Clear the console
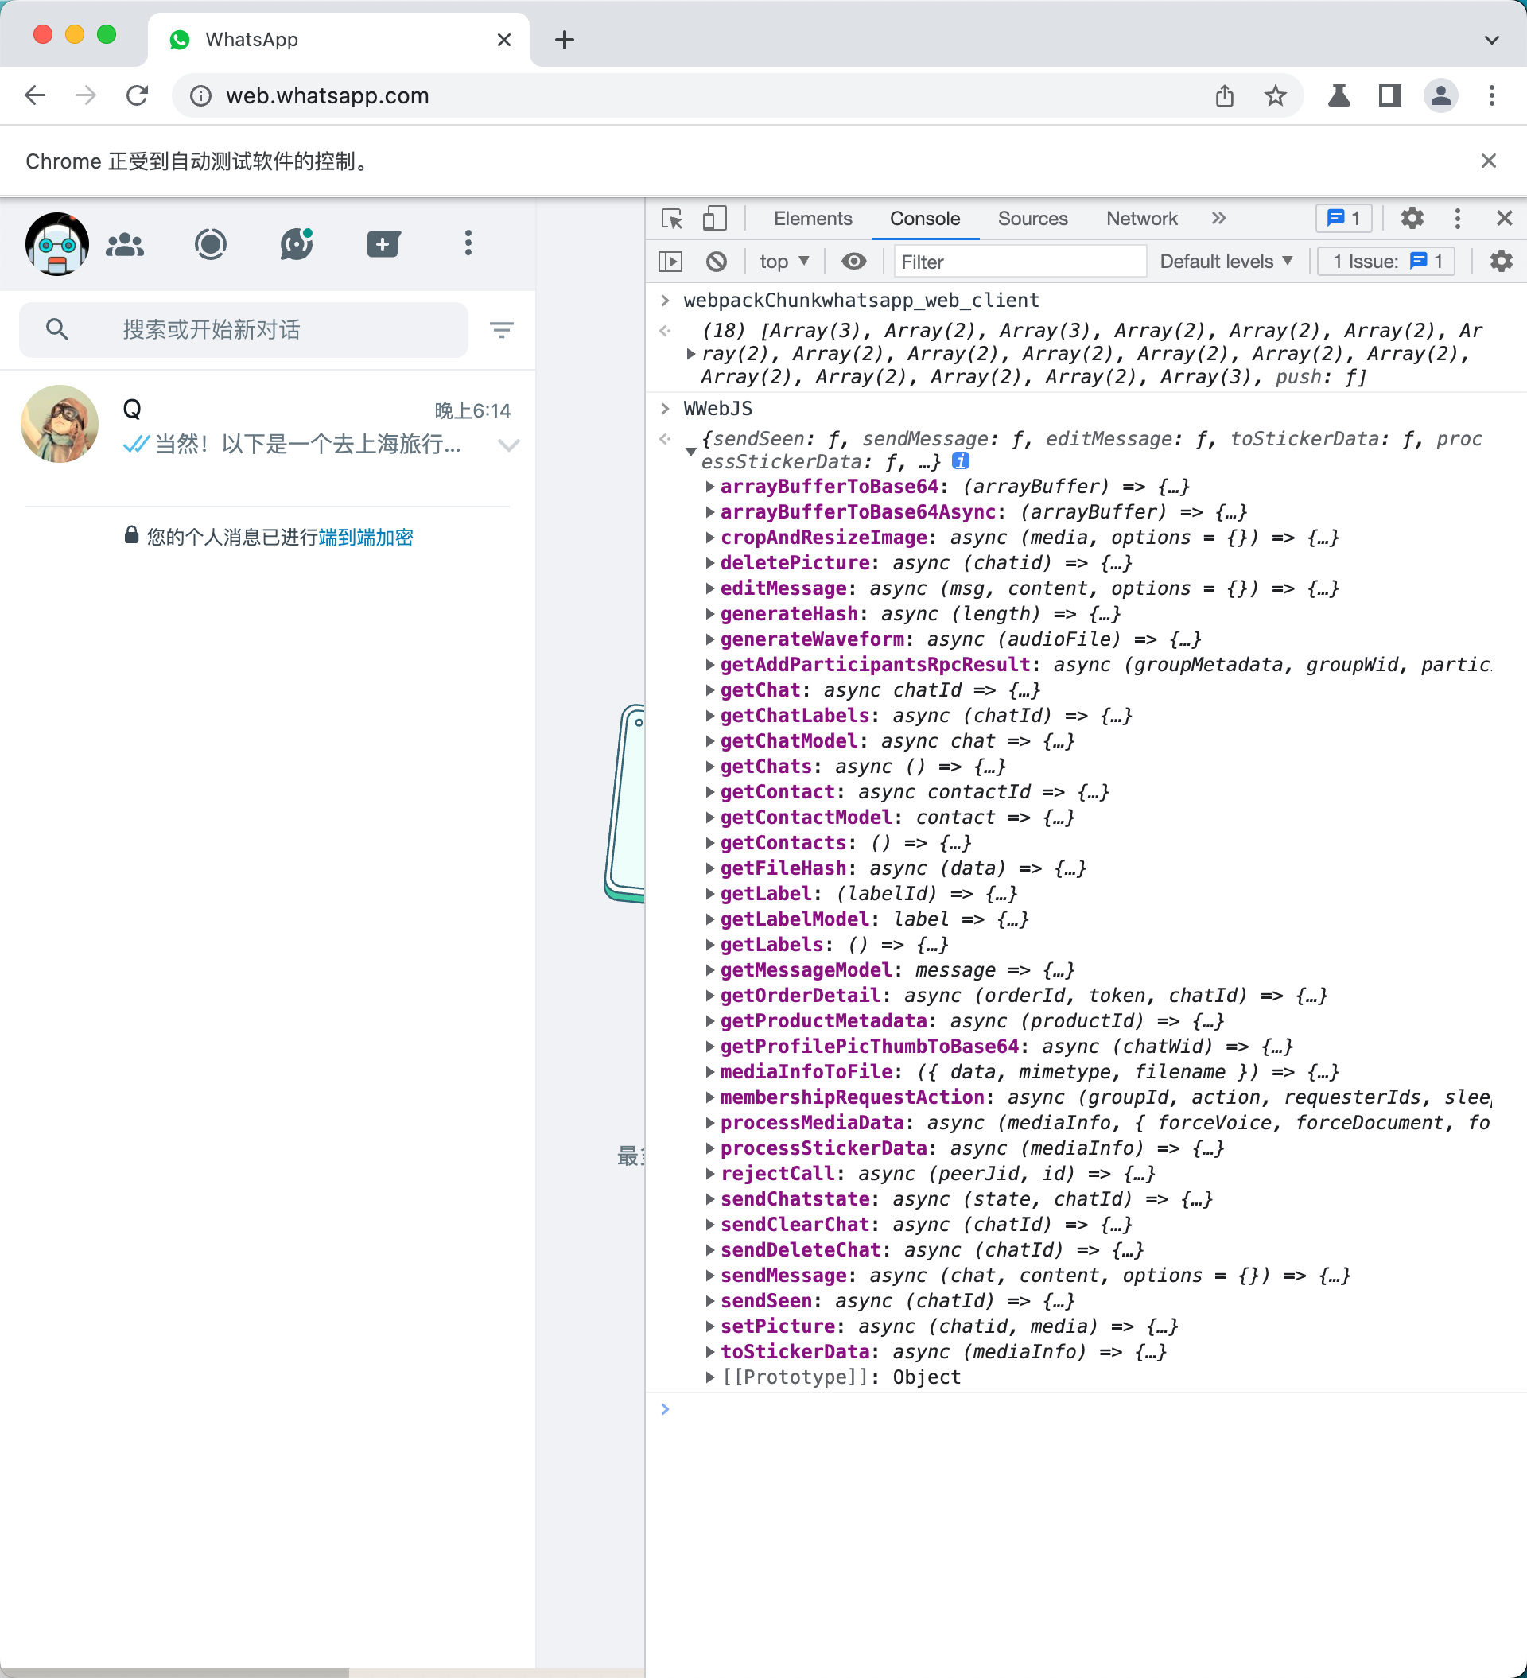Viewport: 1527px width, 1678px height. (716, 262)
